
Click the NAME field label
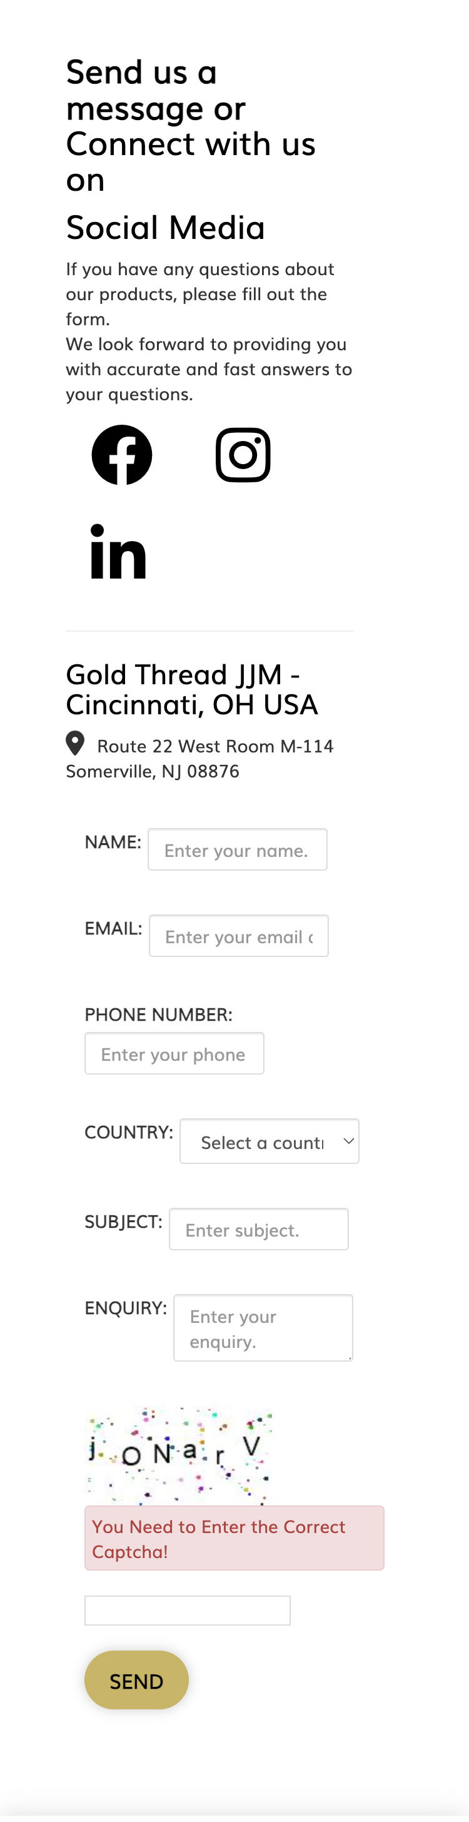pos(113,842)
